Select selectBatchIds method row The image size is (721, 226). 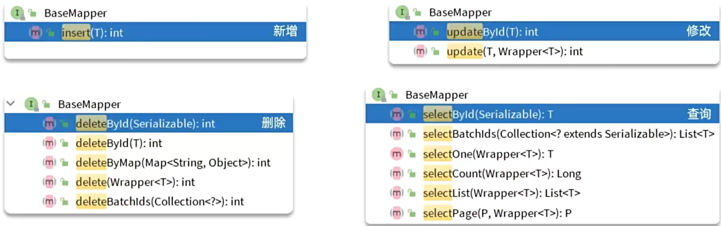(x=542, y=134)
